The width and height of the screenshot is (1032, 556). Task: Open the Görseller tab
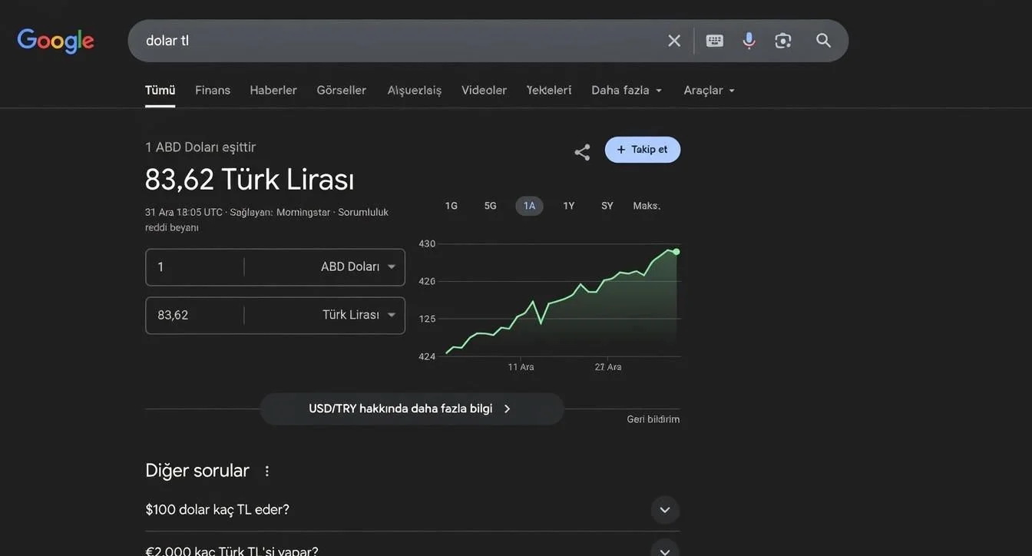coord(342,90)
